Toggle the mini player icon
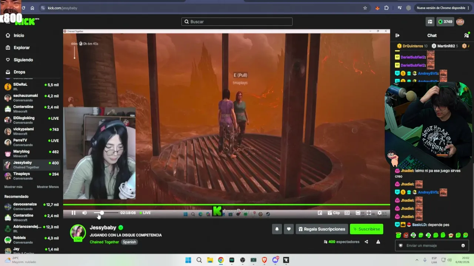 [320, 213]
